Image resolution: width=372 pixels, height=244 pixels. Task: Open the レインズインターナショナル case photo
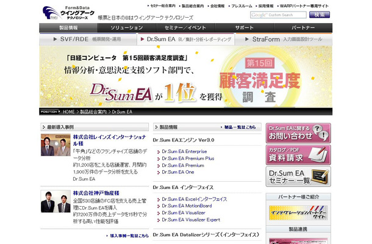tap(55, 145)
